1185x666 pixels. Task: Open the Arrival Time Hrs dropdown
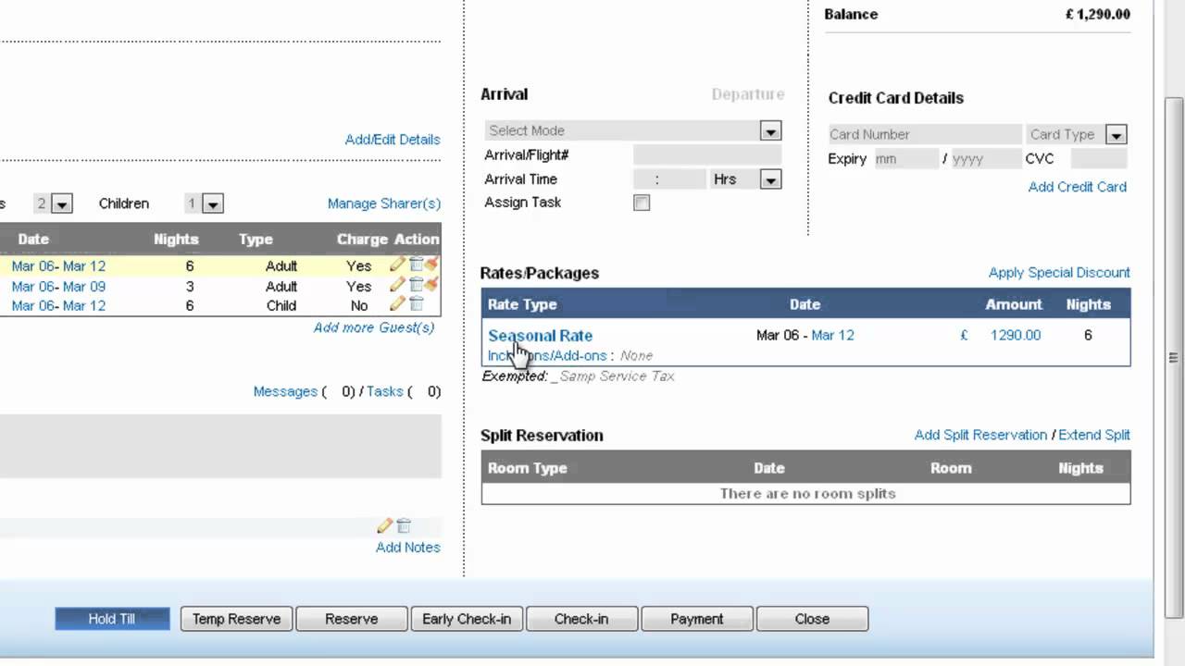[x=746, y=179]
